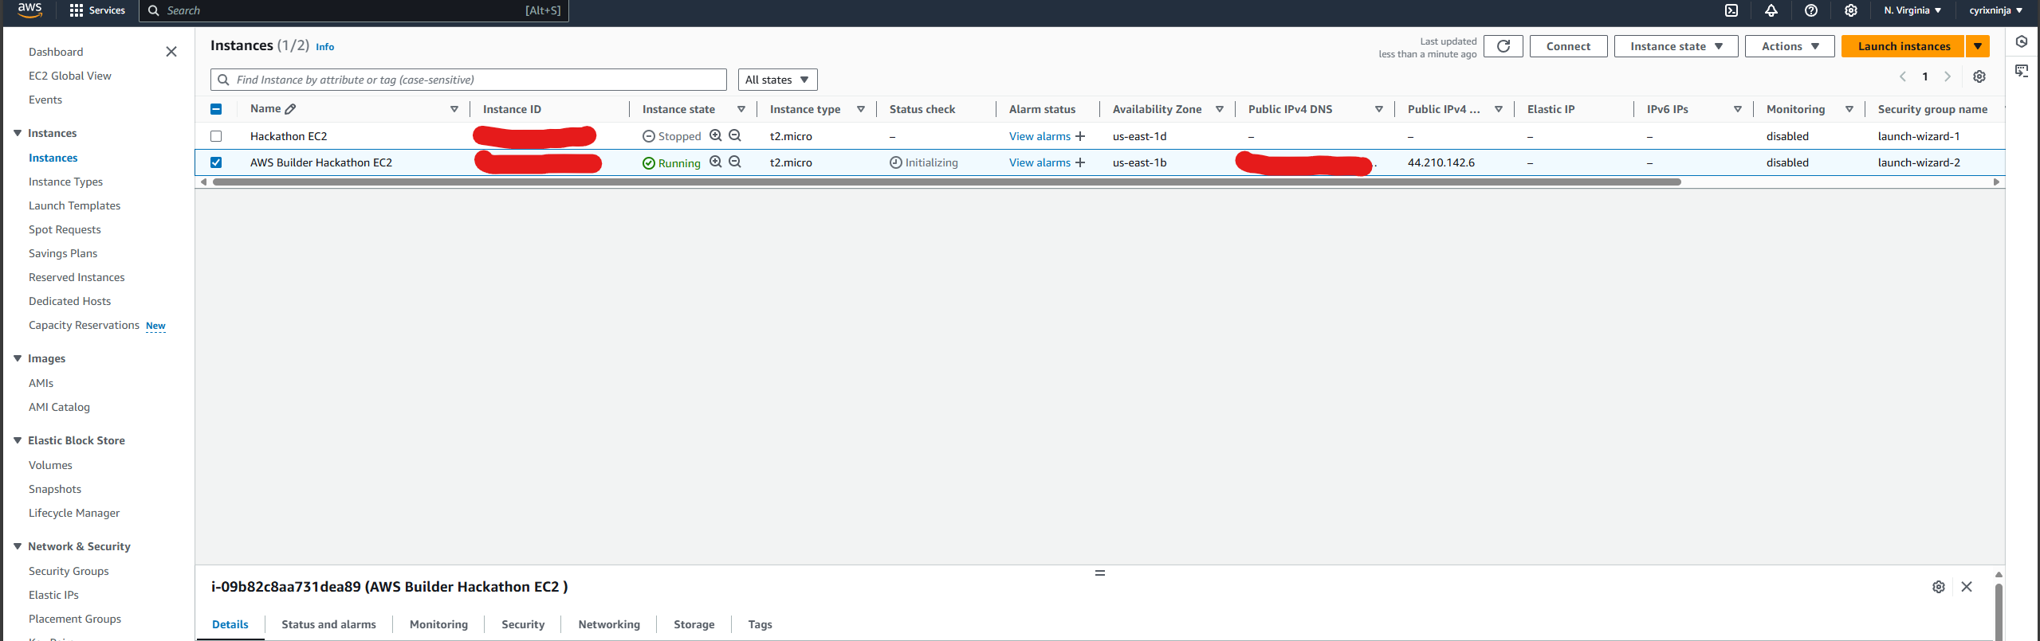Zoom in filter on Running state
Screen dimensions: 2040x641
[x=716, y=162]
